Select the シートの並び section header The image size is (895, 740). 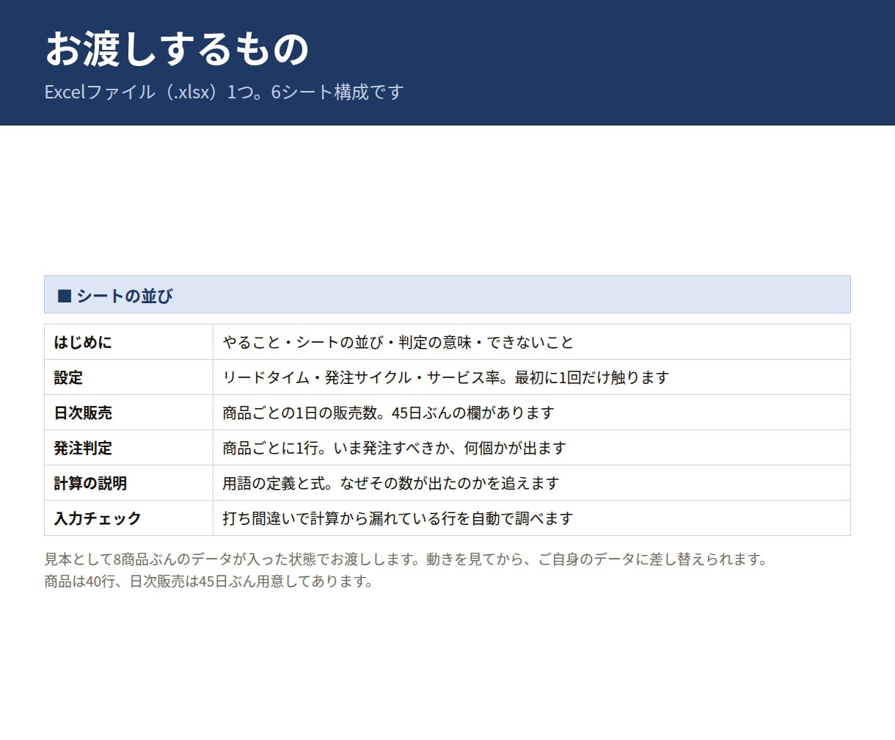tap(447, 295)
